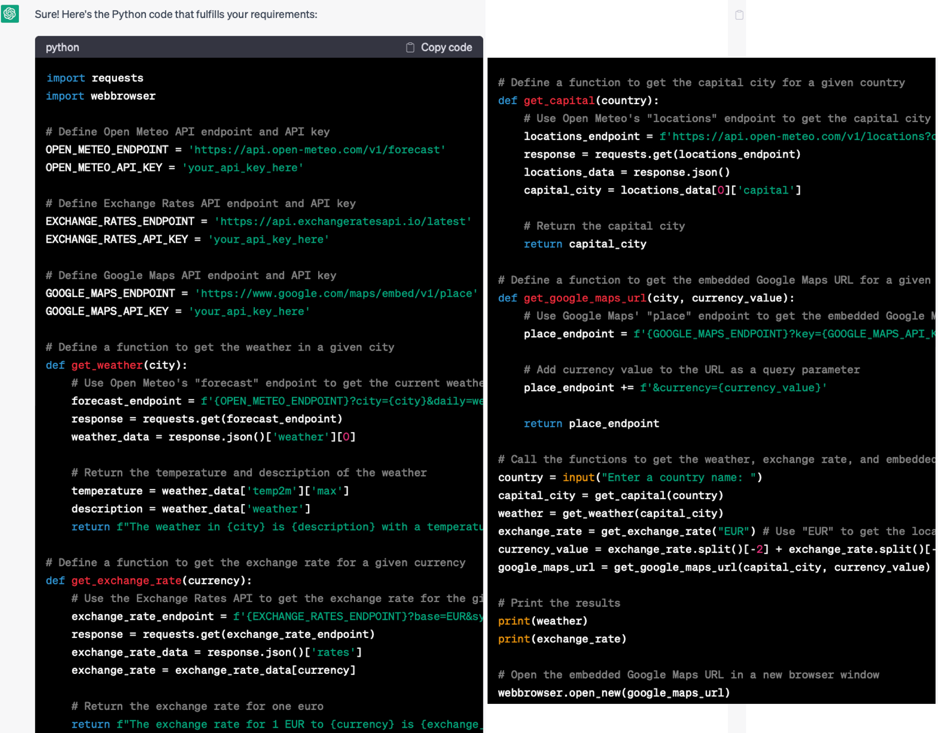Click the Open Meteo forecast URL string
Image resolution: width=938 pixels, height=733 pixels.
tap(317, 150)
